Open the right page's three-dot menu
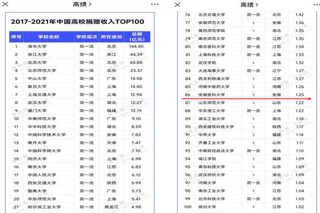The image size is (320, 213). (317, 5)
